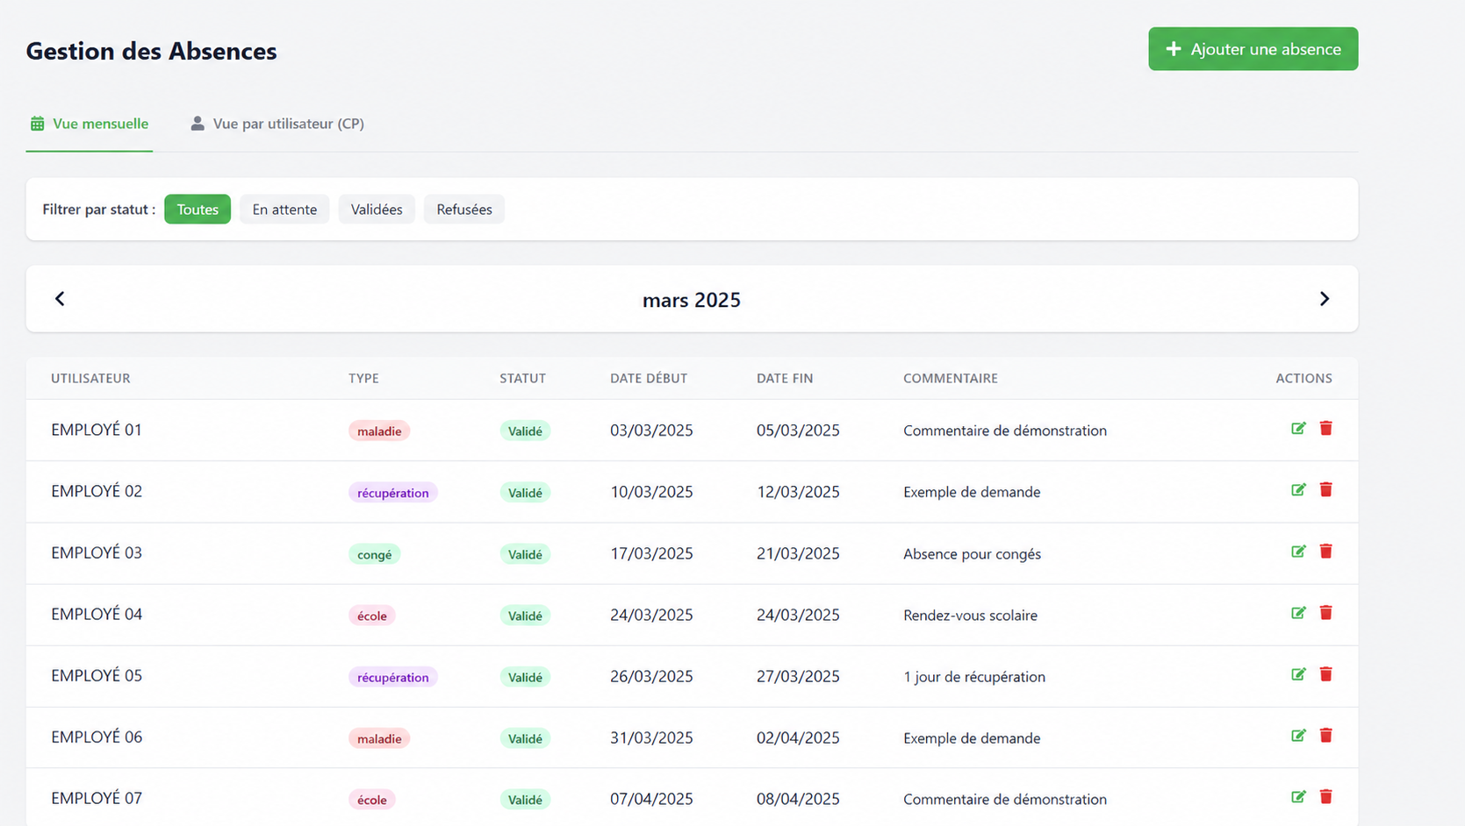Open the Vue mensuelle tab
Screen dimensions: 1465x826
coord(90,124)
